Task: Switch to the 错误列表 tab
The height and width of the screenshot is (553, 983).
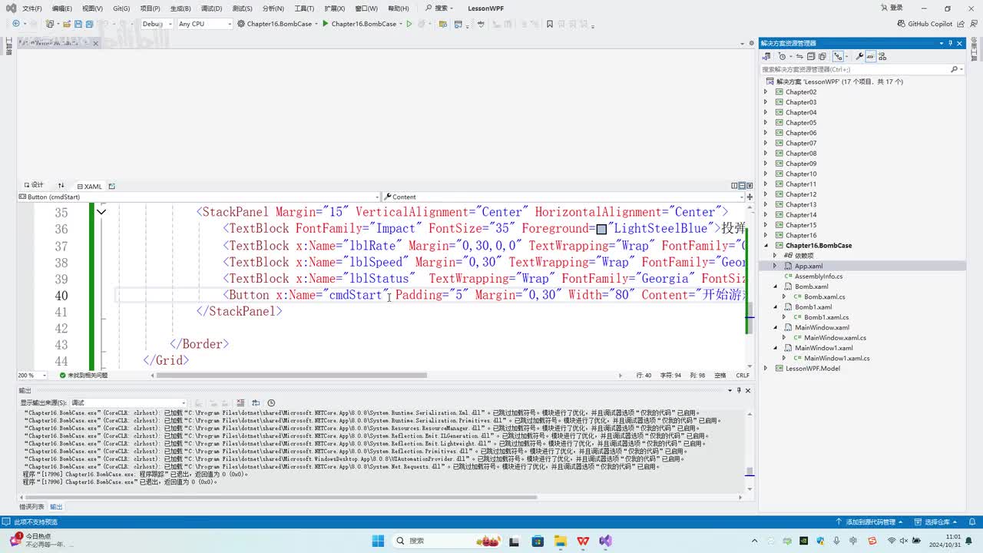Action: [31, 507]
